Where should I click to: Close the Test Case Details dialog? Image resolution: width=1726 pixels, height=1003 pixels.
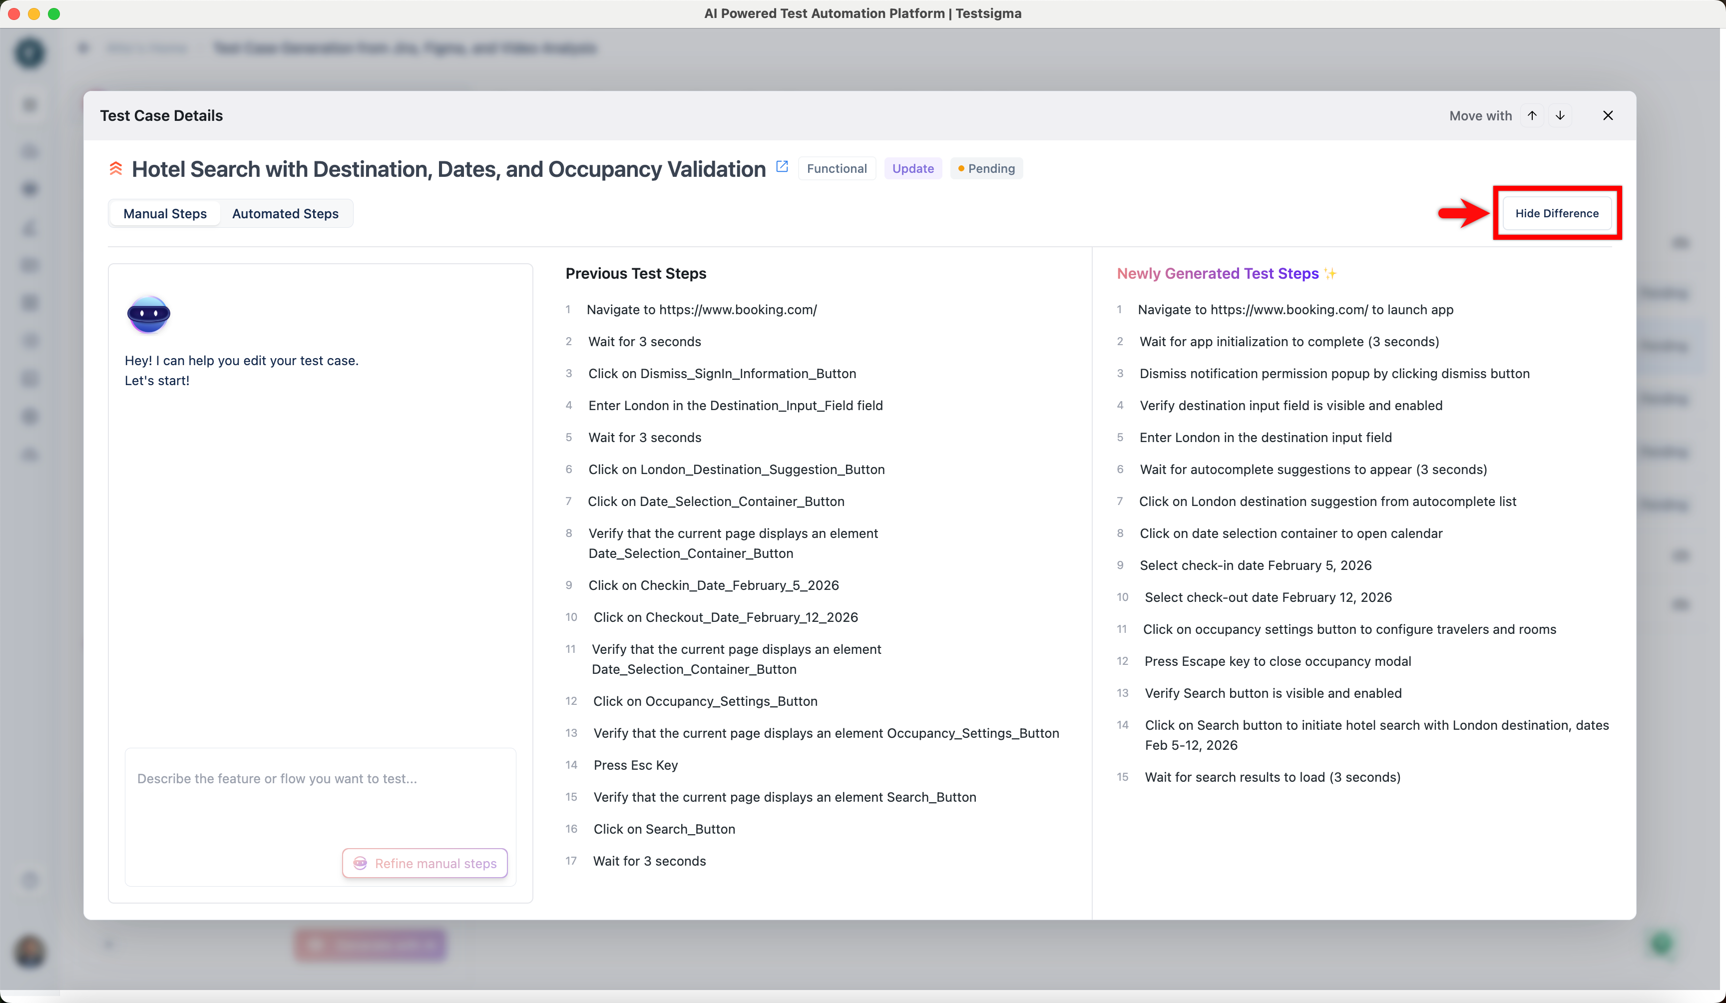pyautogui.click(x=1608, y=115)
